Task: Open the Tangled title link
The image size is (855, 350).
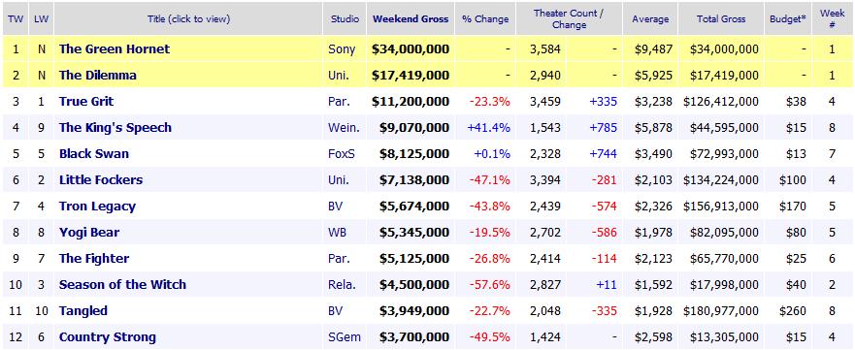Action: pyautogui.click(x=82, y=311)
